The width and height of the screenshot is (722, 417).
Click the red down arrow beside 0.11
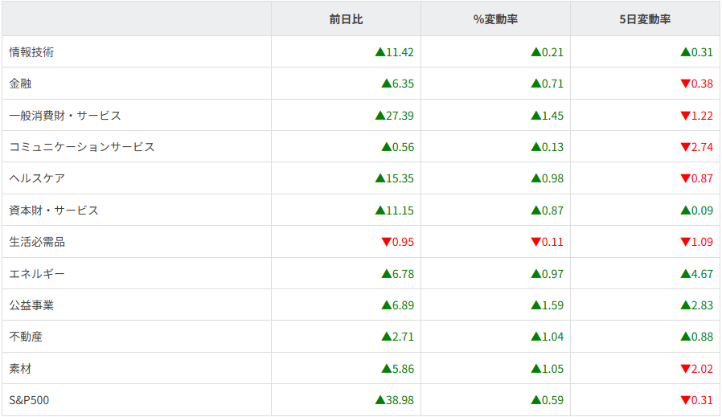click(x=535, y=242)
